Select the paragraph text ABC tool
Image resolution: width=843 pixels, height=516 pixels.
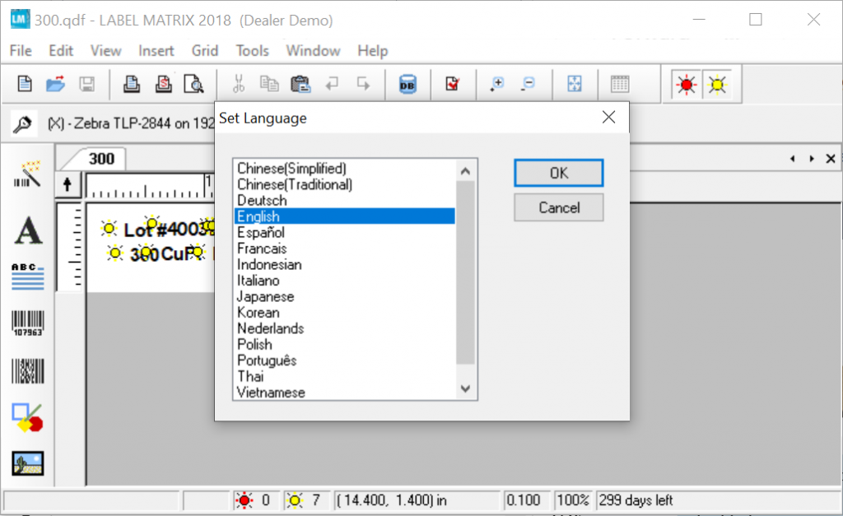pos(27,277)
